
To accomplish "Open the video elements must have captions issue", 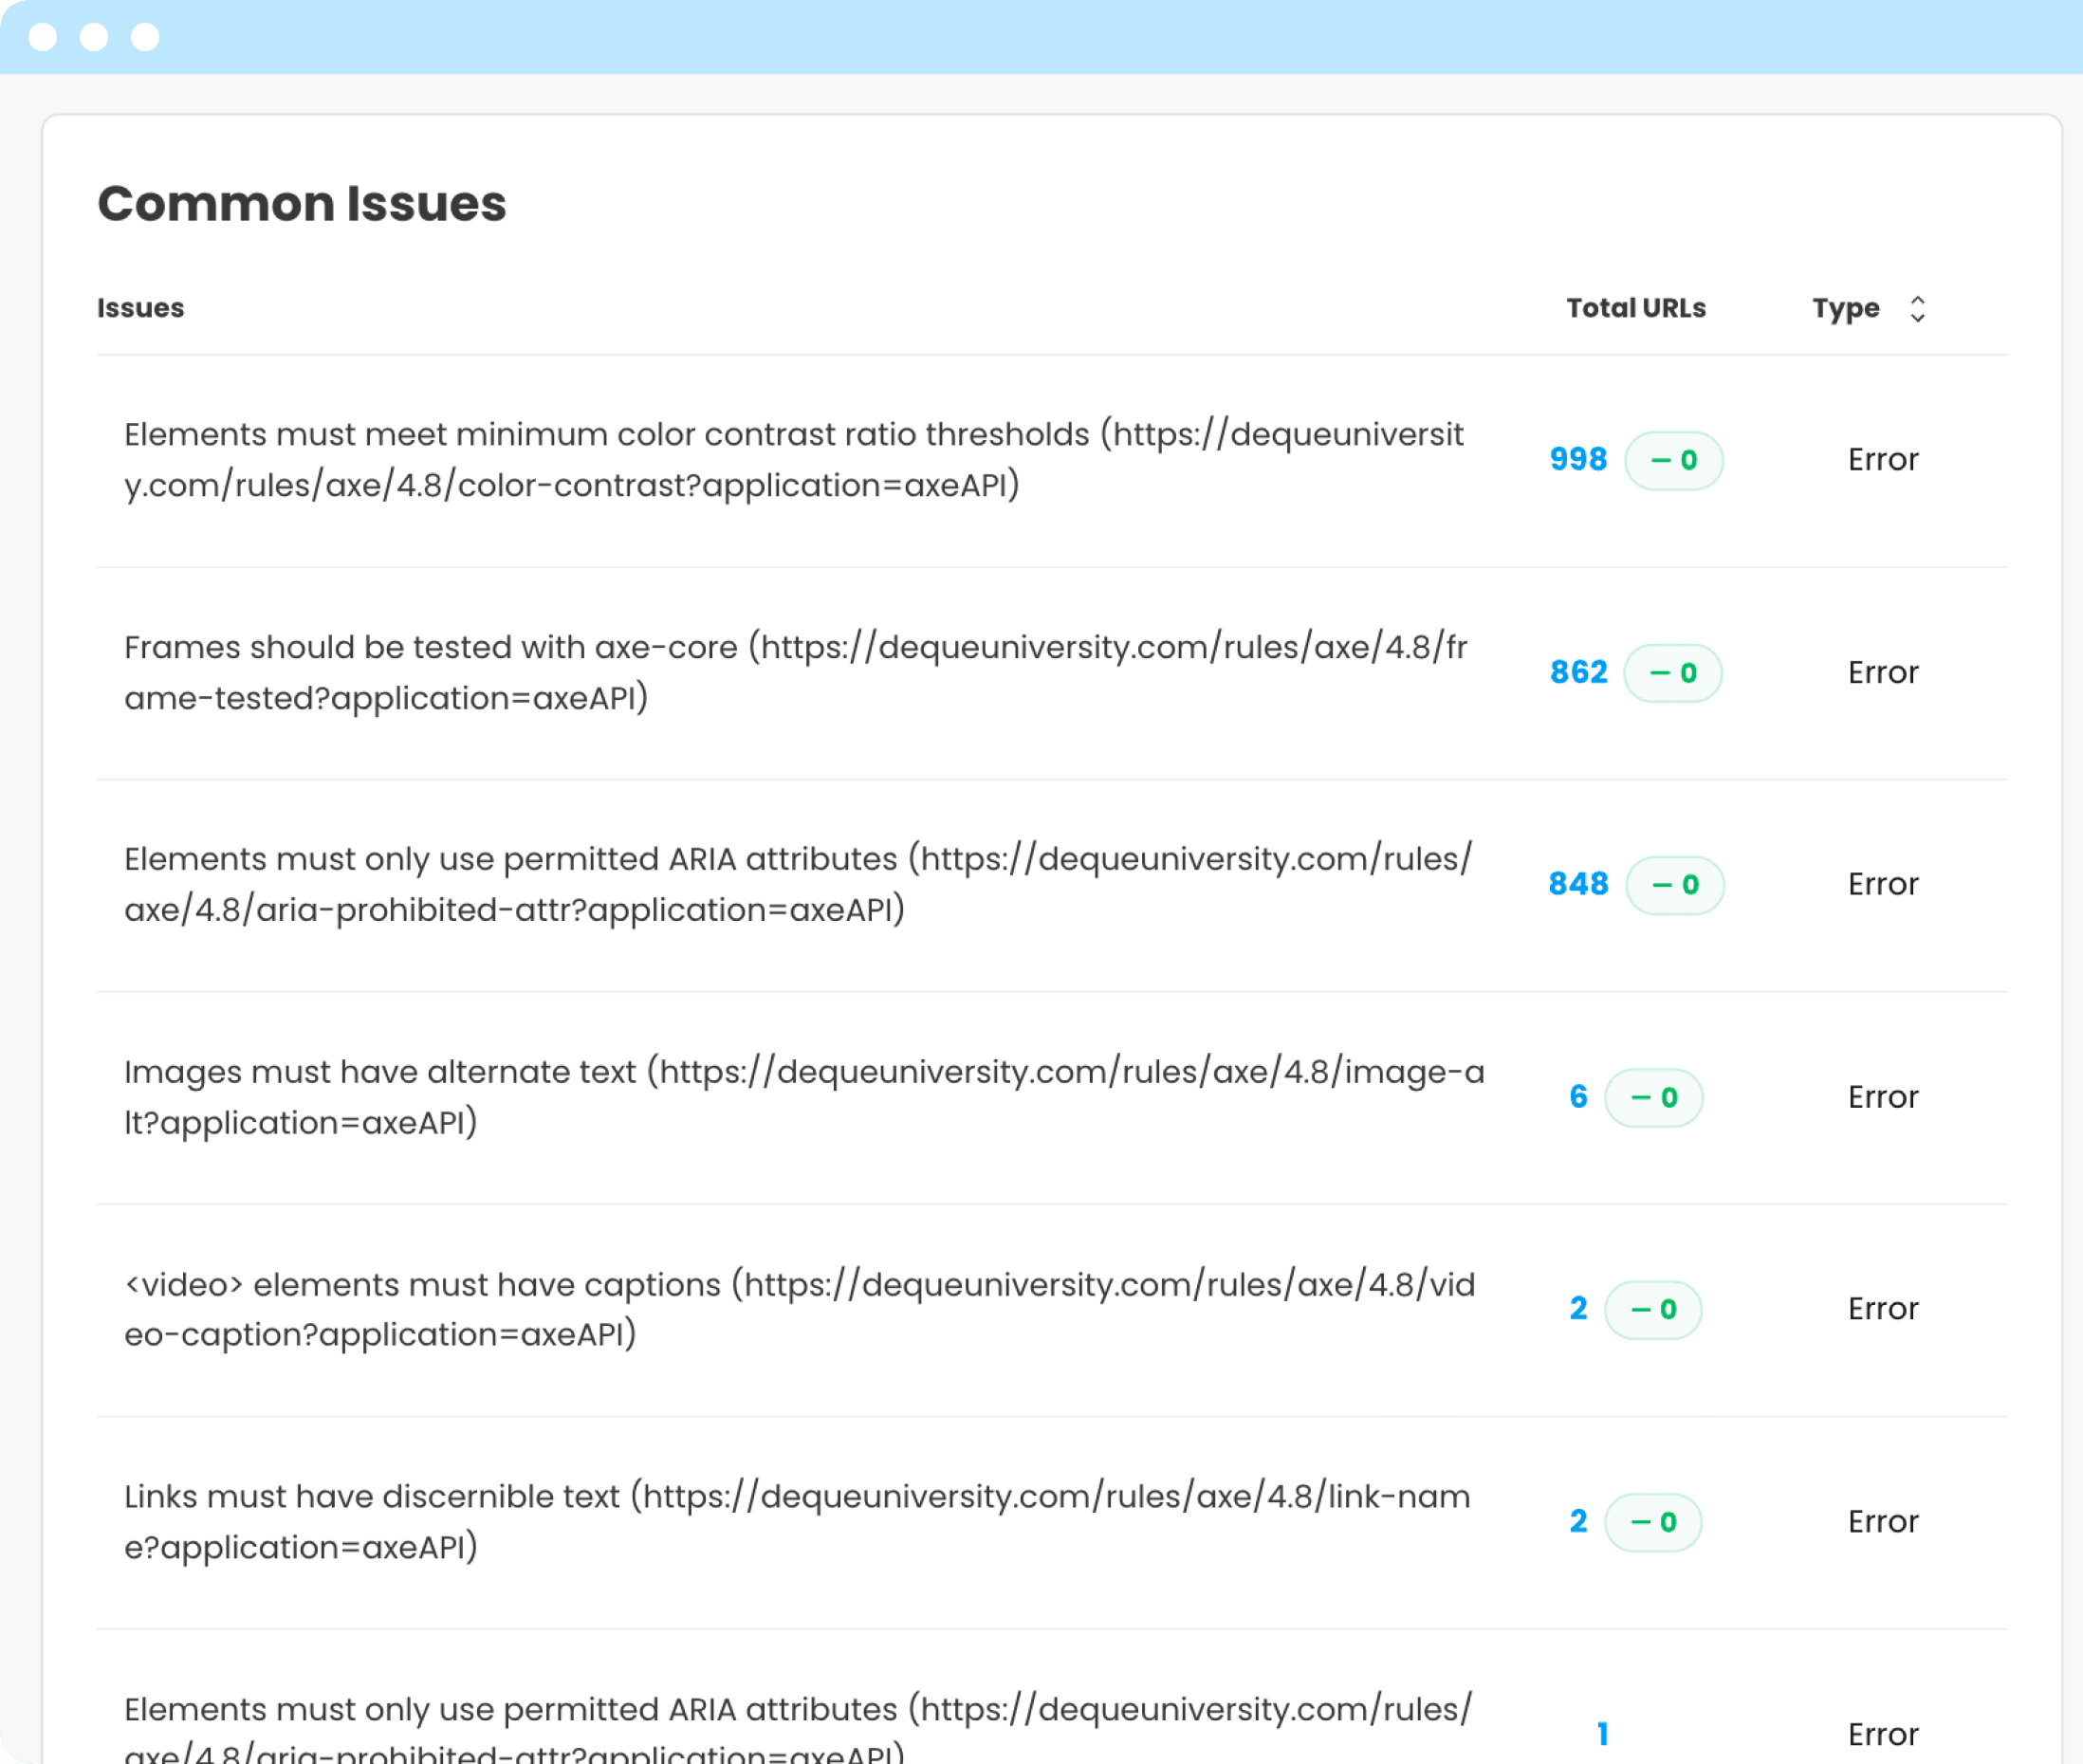I will (799, 1309).
